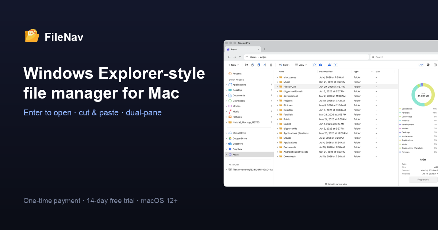Open a new tab with plus button
Image resolution: width=438 pixels, height=230 pixels.
point(265,49)
